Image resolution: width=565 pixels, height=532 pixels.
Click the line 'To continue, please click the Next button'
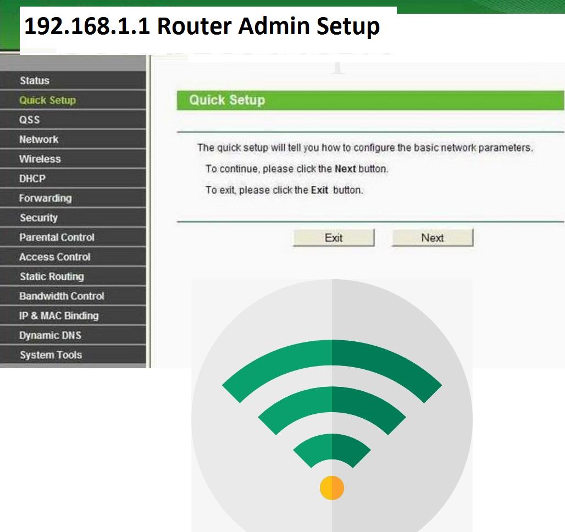pyautogui.click(x=297, y=169)
